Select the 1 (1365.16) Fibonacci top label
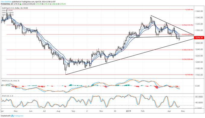The image size is (205, 118). click(x=189, y=10)
